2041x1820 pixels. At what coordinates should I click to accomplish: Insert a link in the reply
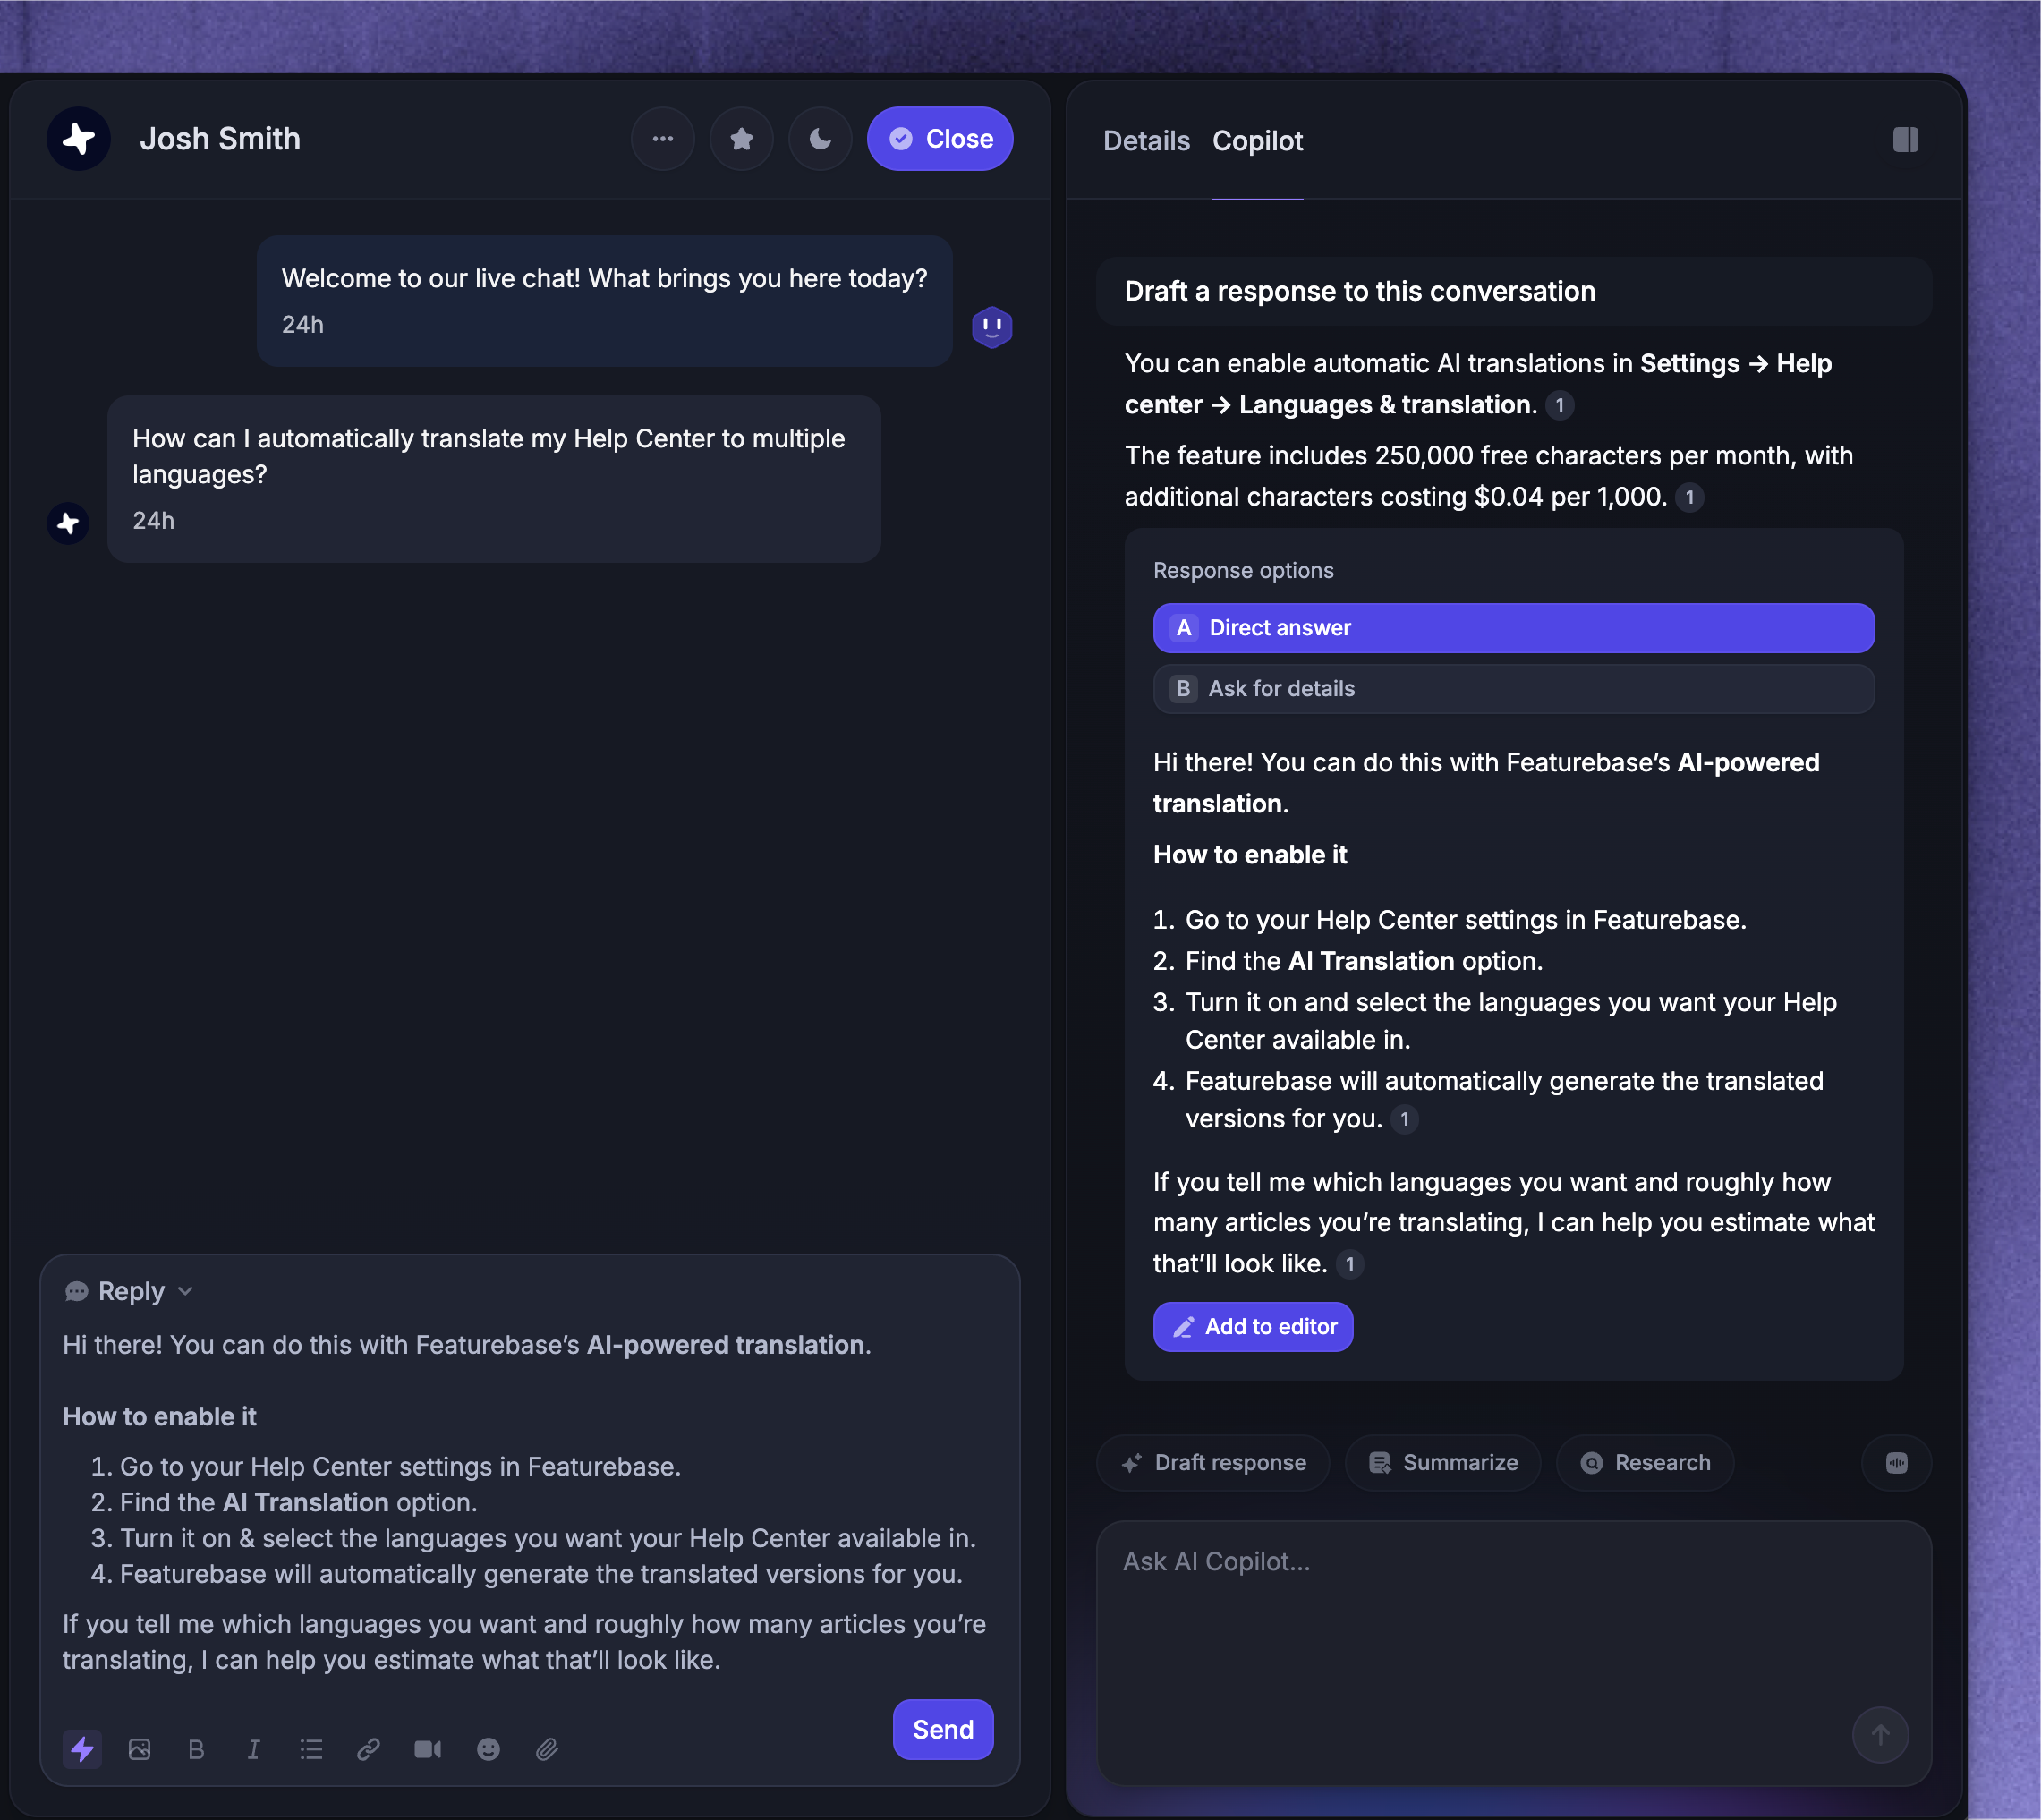coord(368,1749)
